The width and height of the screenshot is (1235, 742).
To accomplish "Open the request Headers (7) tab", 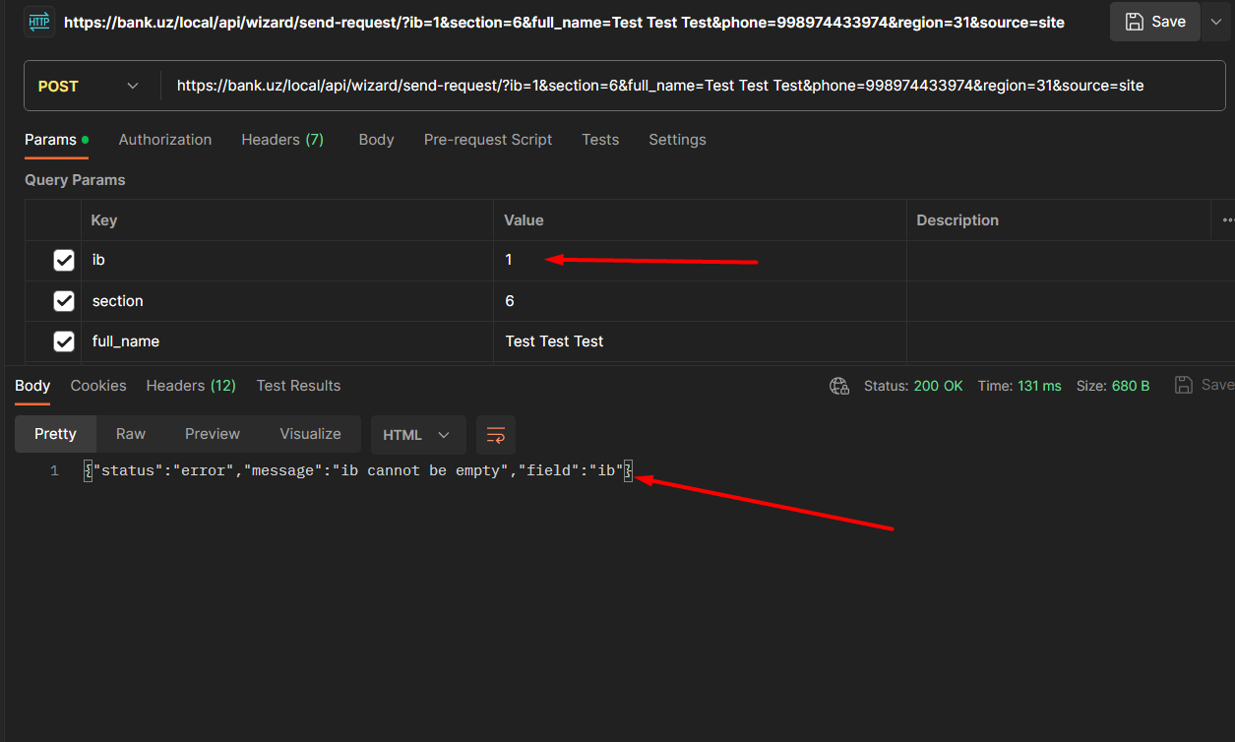I will (282, 140).
